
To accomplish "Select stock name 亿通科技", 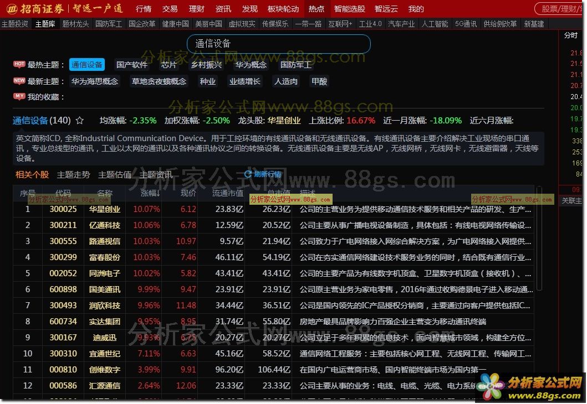I will point(104,225).
